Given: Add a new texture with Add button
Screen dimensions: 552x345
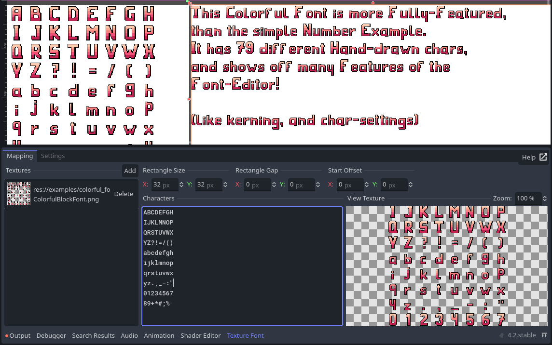Looking at the screenshot, I should (x=130, y=171).
